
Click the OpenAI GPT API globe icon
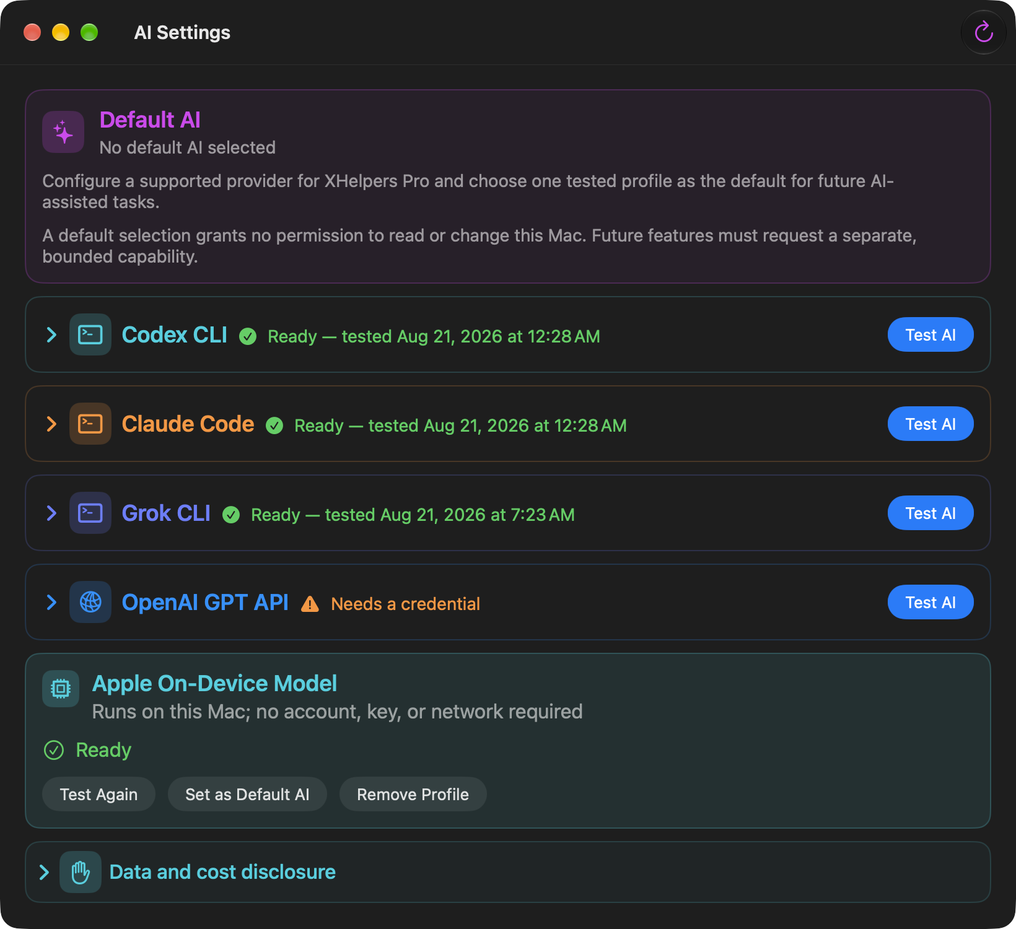click(90, 602)
